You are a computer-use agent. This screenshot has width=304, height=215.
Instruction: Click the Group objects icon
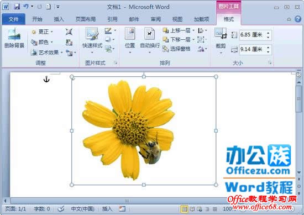201,40
